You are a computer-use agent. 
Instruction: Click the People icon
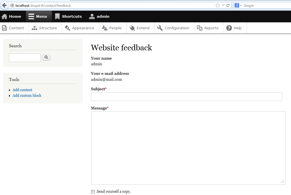click(105, 28)
